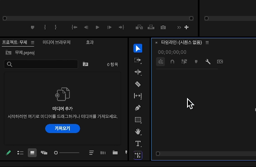Screen dimensions: 256x167
Task: Select the Razor tool
Action: [138, 84]
